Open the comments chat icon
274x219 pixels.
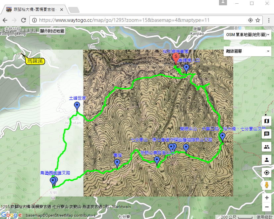266,134
